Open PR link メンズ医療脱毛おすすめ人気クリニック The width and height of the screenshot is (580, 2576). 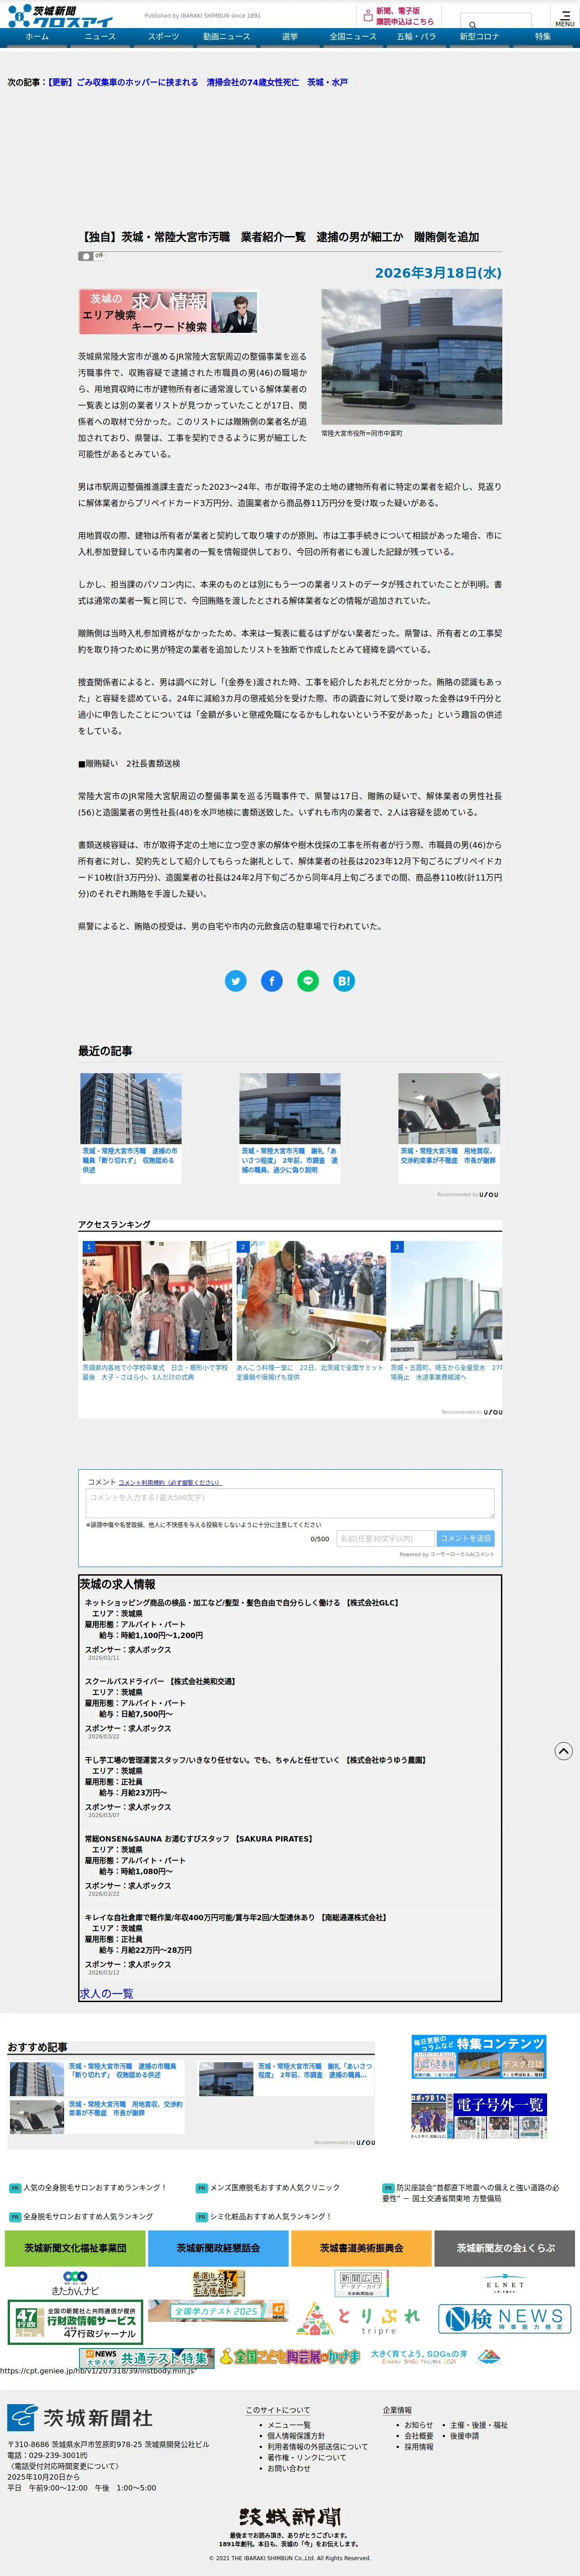click(275, 2187)
